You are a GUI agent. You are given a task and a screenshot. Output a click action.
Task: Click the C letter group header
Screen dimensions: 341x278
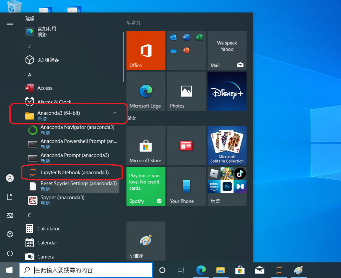30,215
